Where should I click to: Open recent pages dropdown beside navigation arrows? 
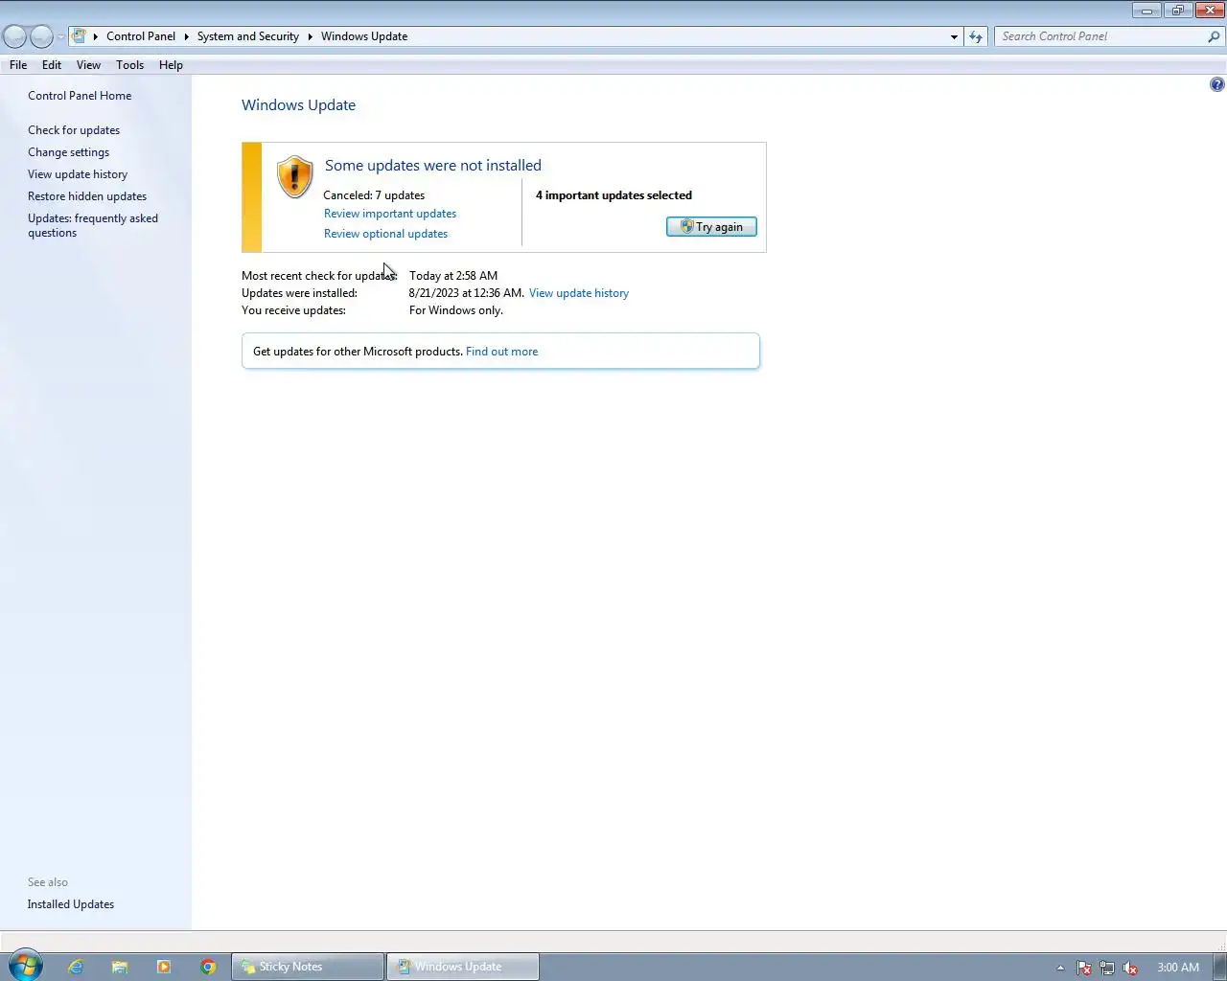coord(60,36)
